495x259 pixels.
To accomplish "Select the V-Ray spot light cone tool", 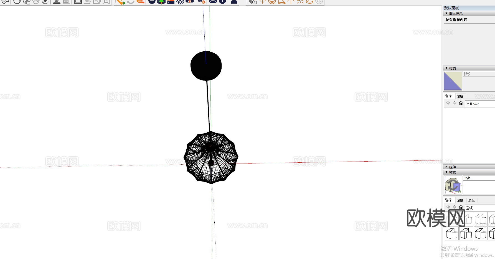I will (x=281, y=1).
